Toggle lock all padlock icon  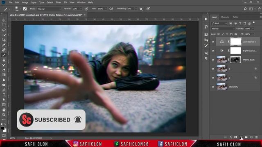[x=235, y=34]
